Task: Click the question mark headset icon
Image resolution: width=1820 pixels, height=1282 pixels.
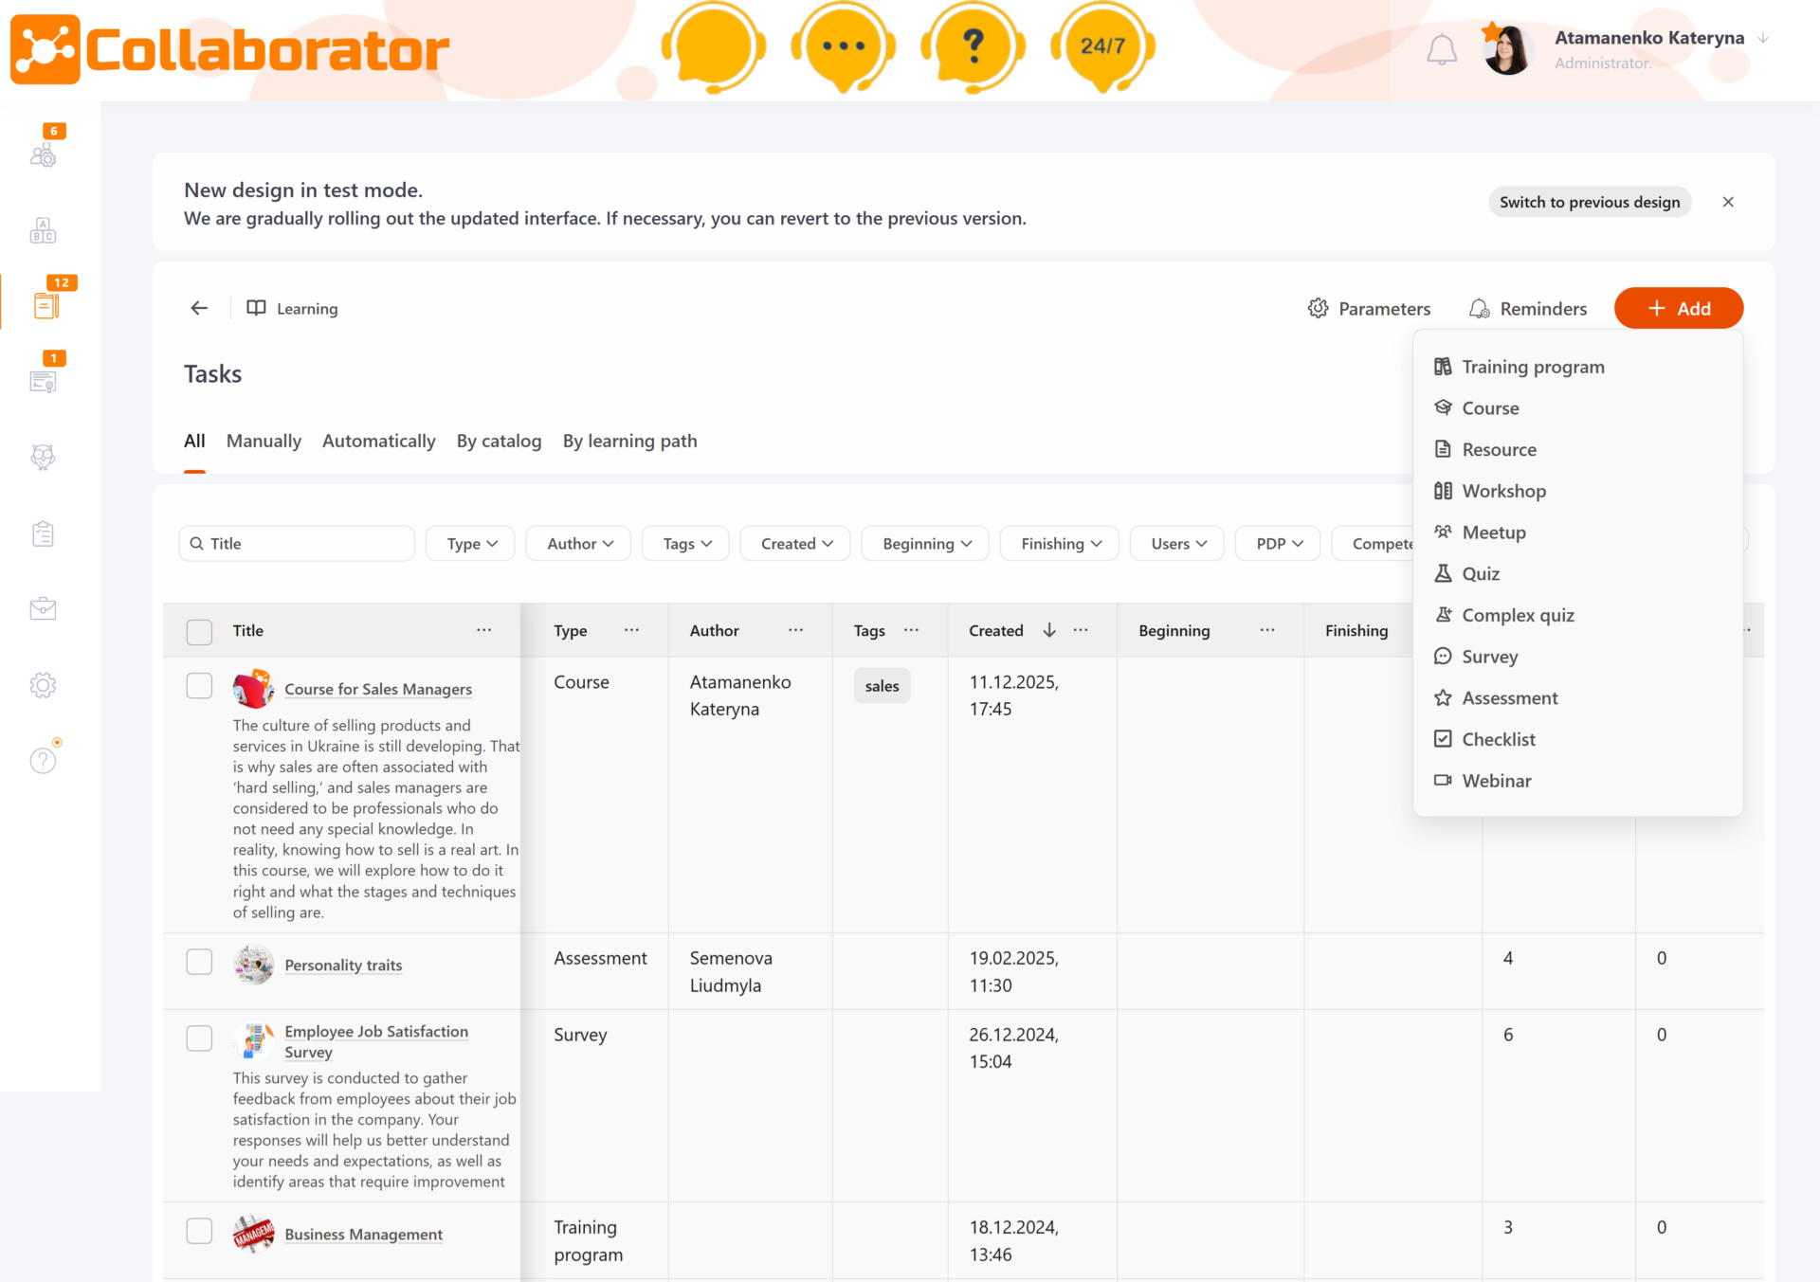Action: tap(973, 47)
